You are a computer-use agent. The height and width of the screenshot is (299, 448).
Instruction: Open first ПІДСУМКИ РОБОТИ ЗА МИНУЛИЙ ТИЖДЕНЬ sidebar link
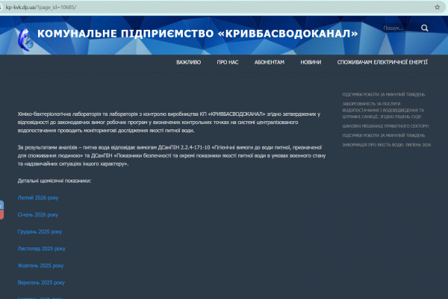tap(384, 94)
